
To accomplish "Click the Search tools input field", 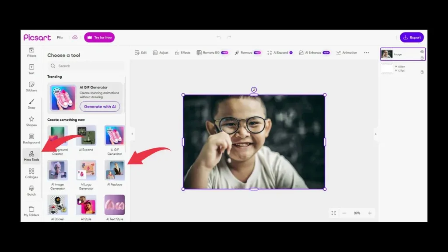I will tap(86, 66).
